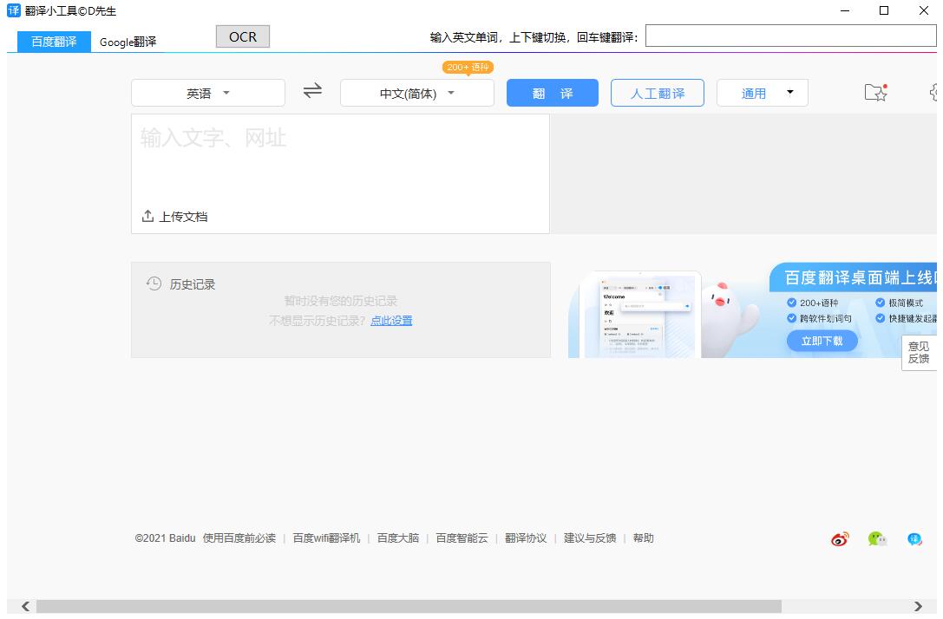This screenshot has width=943, height=619.
Task: Click the WeChat icon in footer
Action: (877, 539)
